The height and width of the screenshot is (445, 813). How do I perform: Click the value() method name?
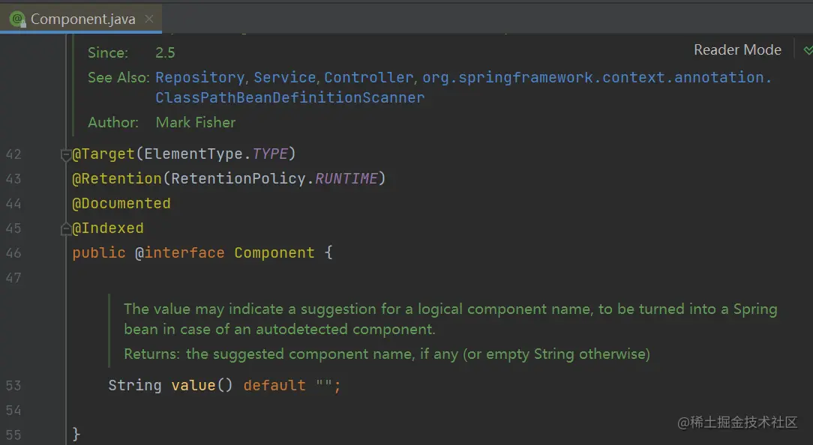click(x=193, y=386)
